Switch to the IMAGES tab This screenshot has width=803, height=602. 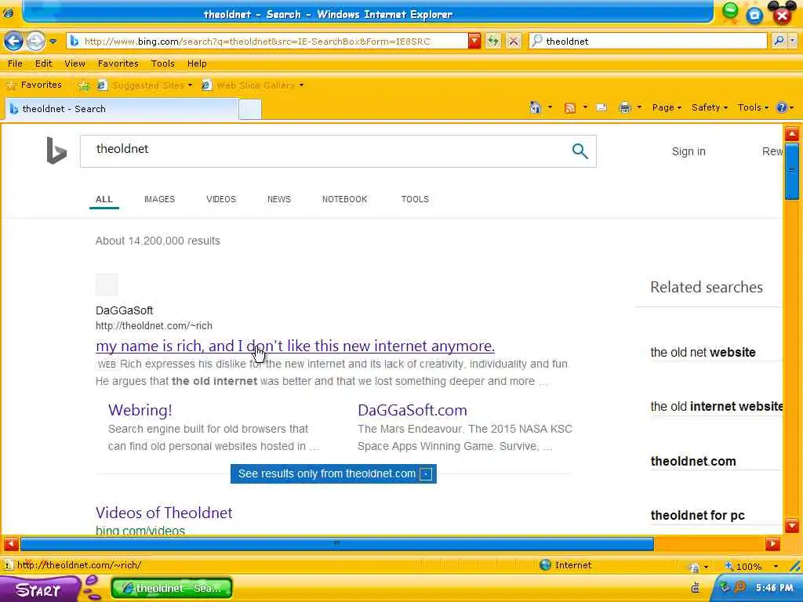coord(159,199)
